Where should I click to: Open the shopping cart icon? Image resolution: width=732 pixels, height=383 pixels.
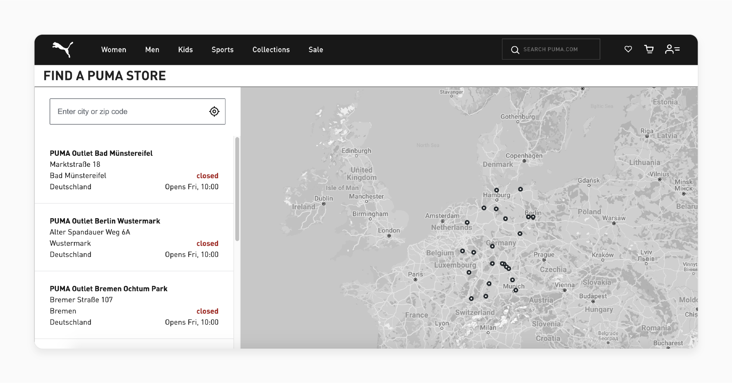coord(649,49)
